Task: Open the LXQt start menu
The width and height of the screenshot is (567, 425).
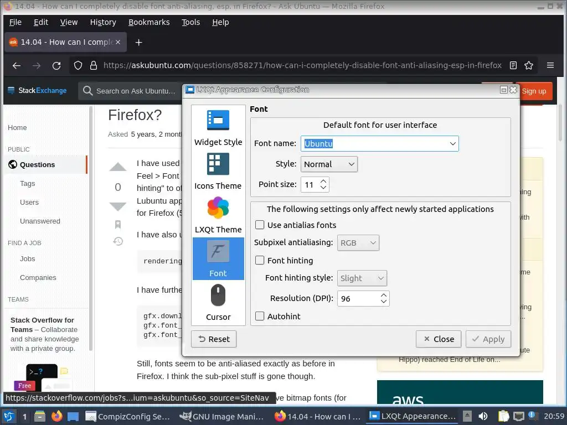Action: click(x=9, y=417)
